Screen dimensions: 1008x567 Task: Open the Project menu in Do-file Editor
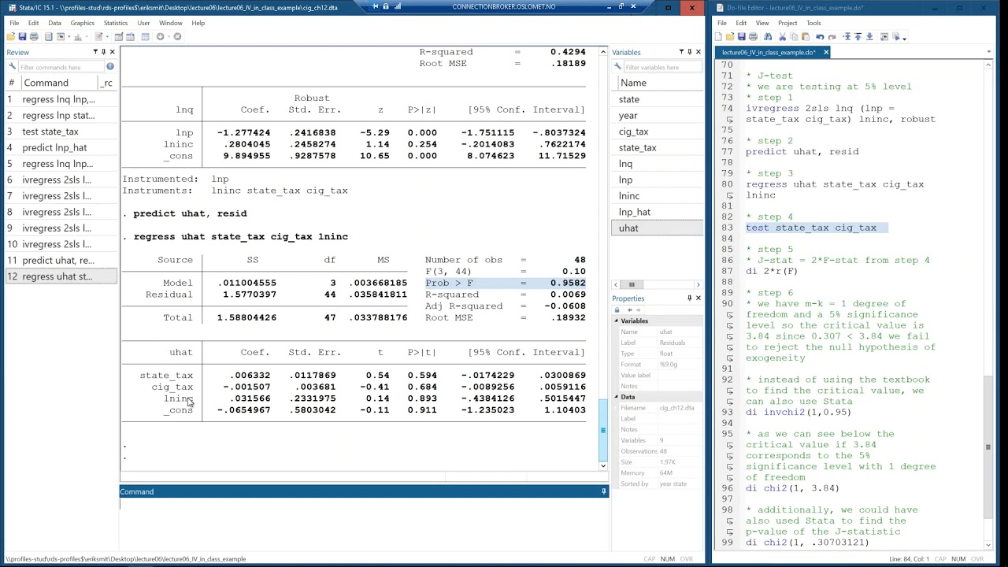click(x=787, y=23)
